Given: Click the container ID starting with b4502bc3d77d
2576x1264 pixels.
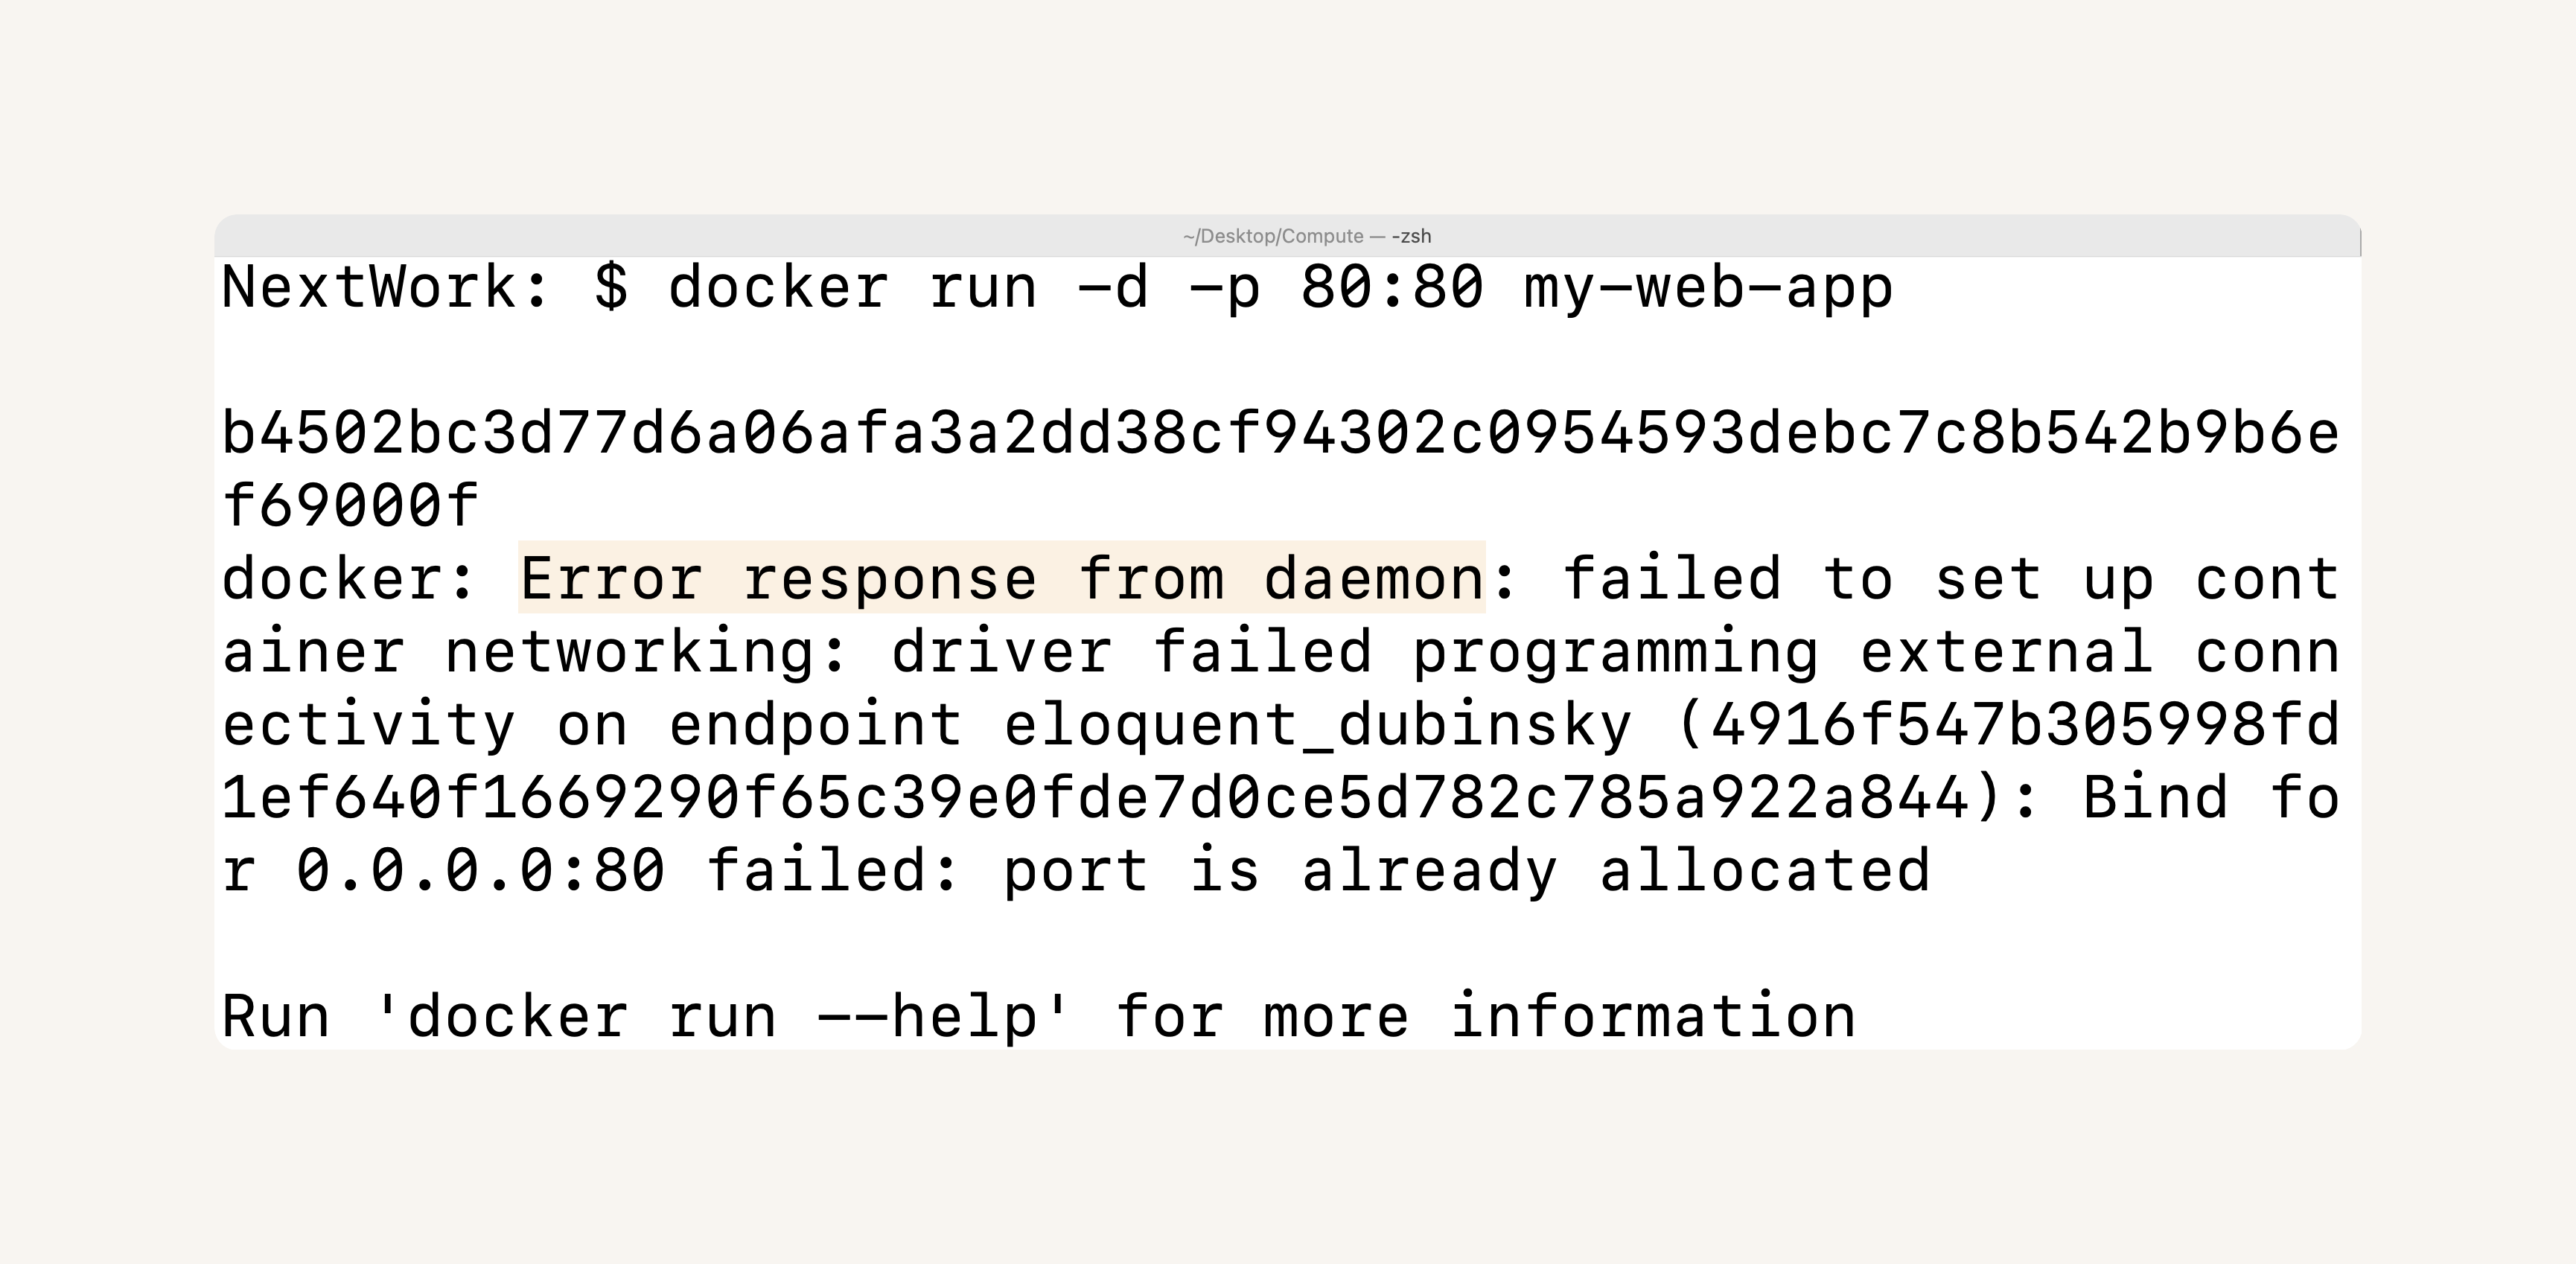Looking at the screenshot, I should tap(1281, 433).
